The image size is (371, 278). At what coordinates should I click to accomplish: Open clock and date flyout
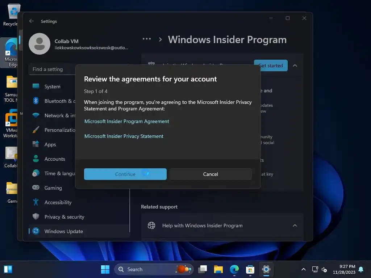(344, 269)
